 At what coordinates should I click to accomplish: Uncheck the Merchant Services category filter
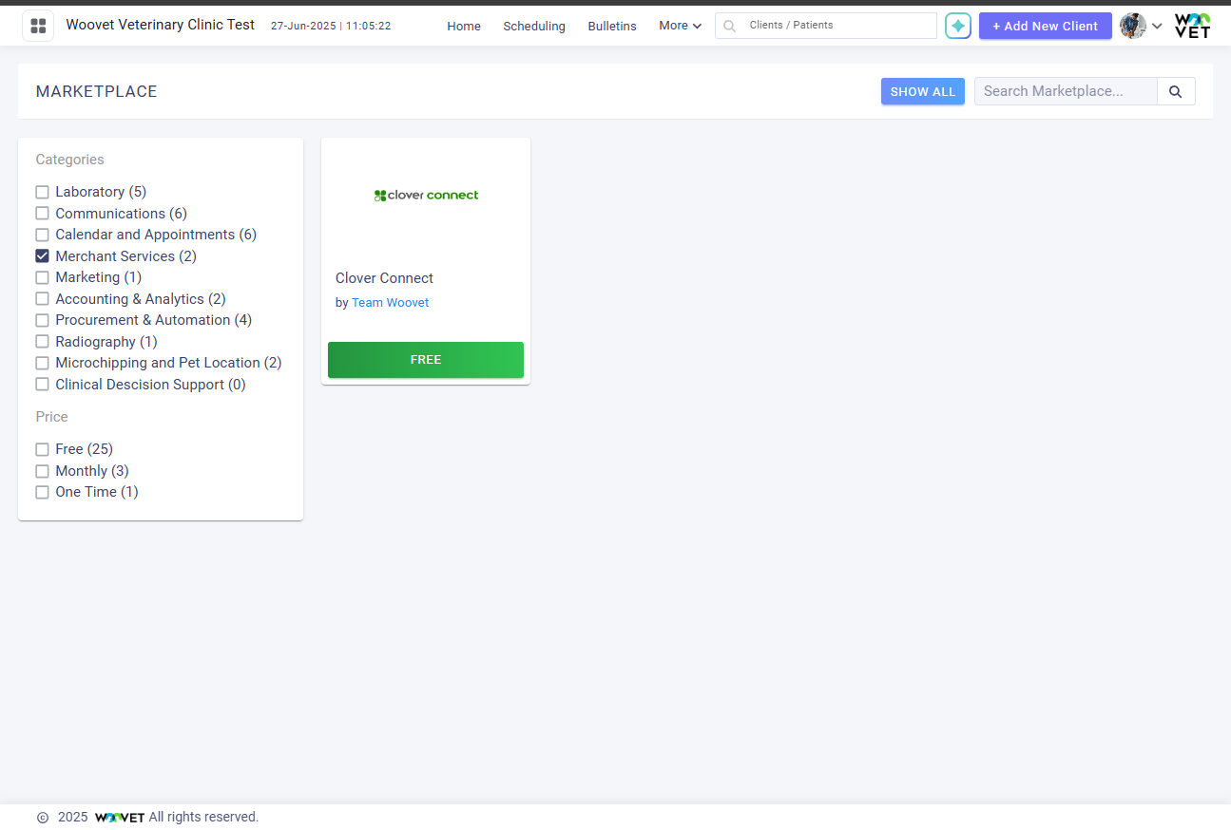[x=42, y=255]
